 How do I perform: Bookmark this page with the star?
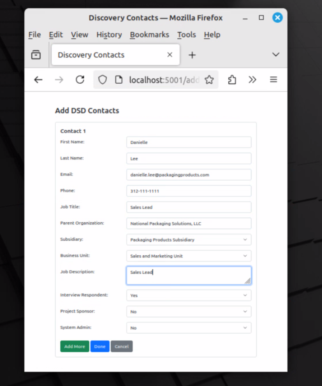pyautogui.click(x=209, y=80)
